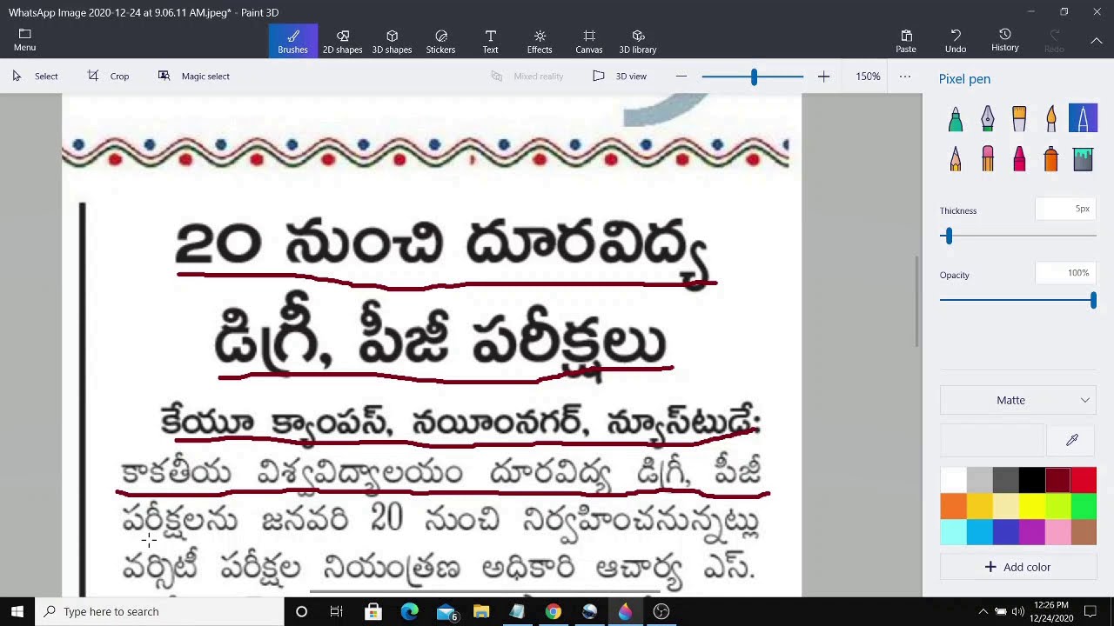Pick the yellow color swatch
Viewport: 1114px width, 626px height.
pyautogui.click(x=1031, y=506)
